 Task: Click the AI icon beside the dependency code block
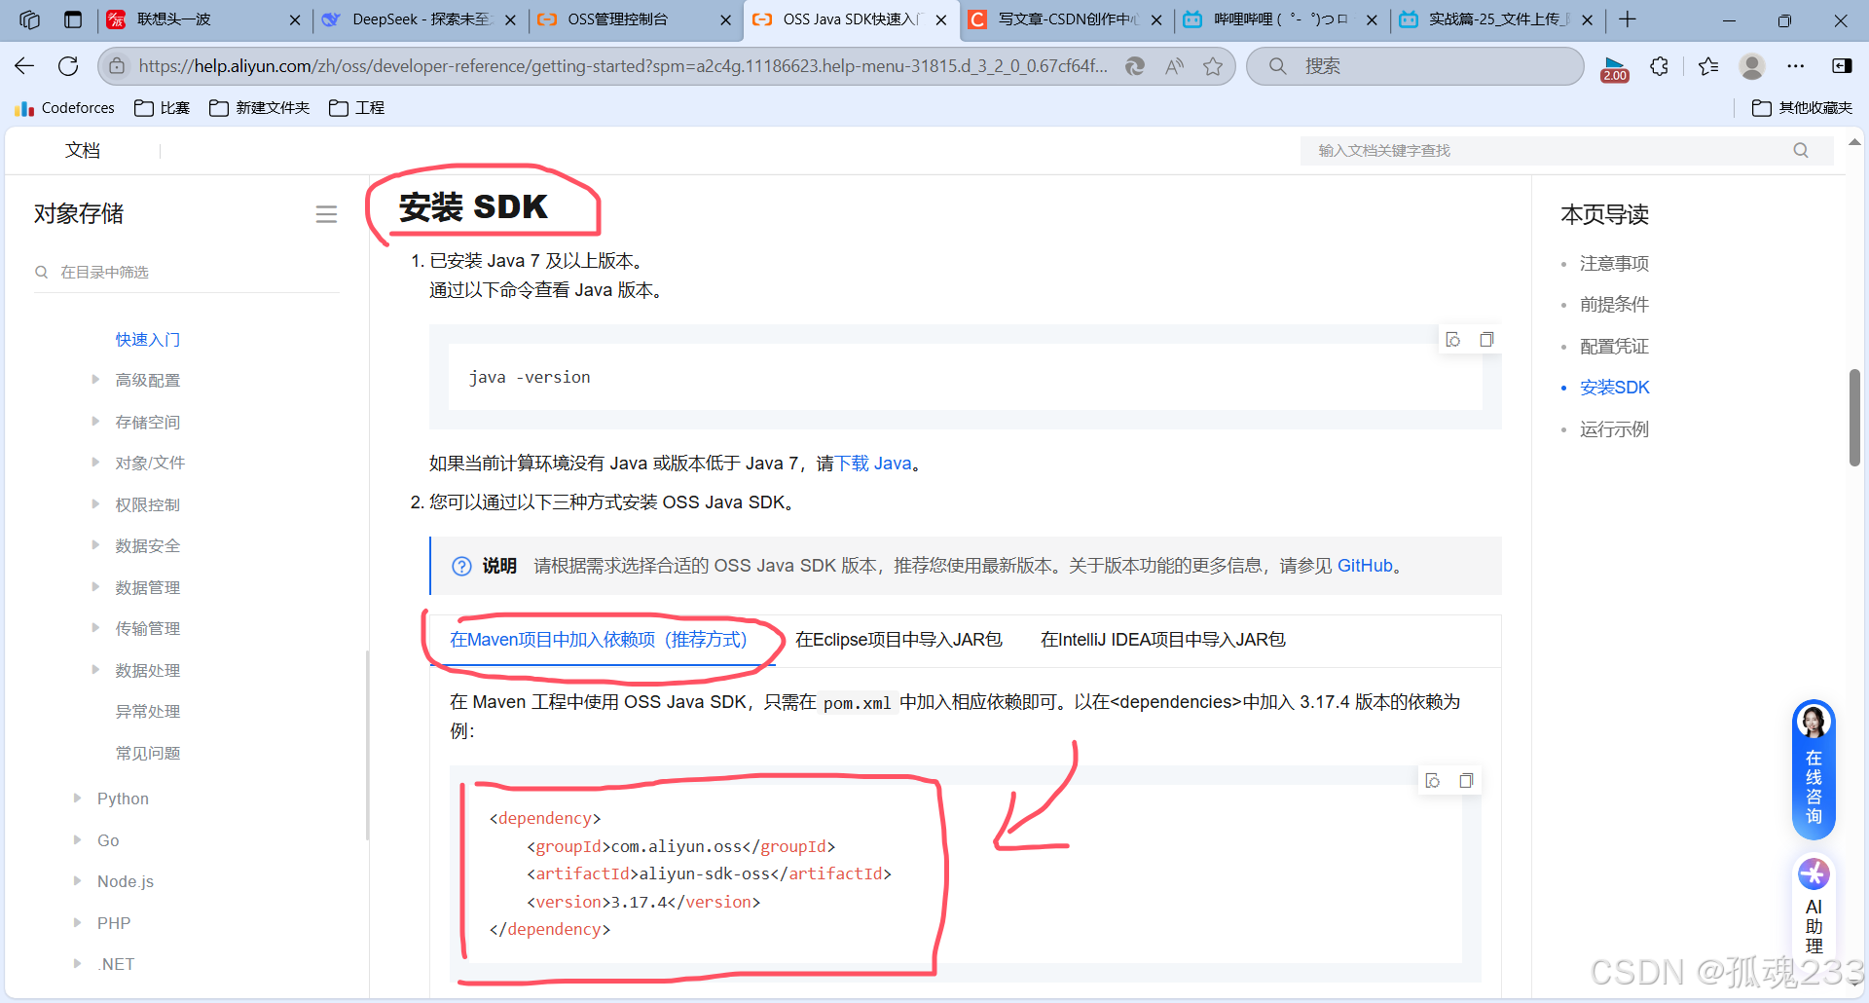point(1433,781)
